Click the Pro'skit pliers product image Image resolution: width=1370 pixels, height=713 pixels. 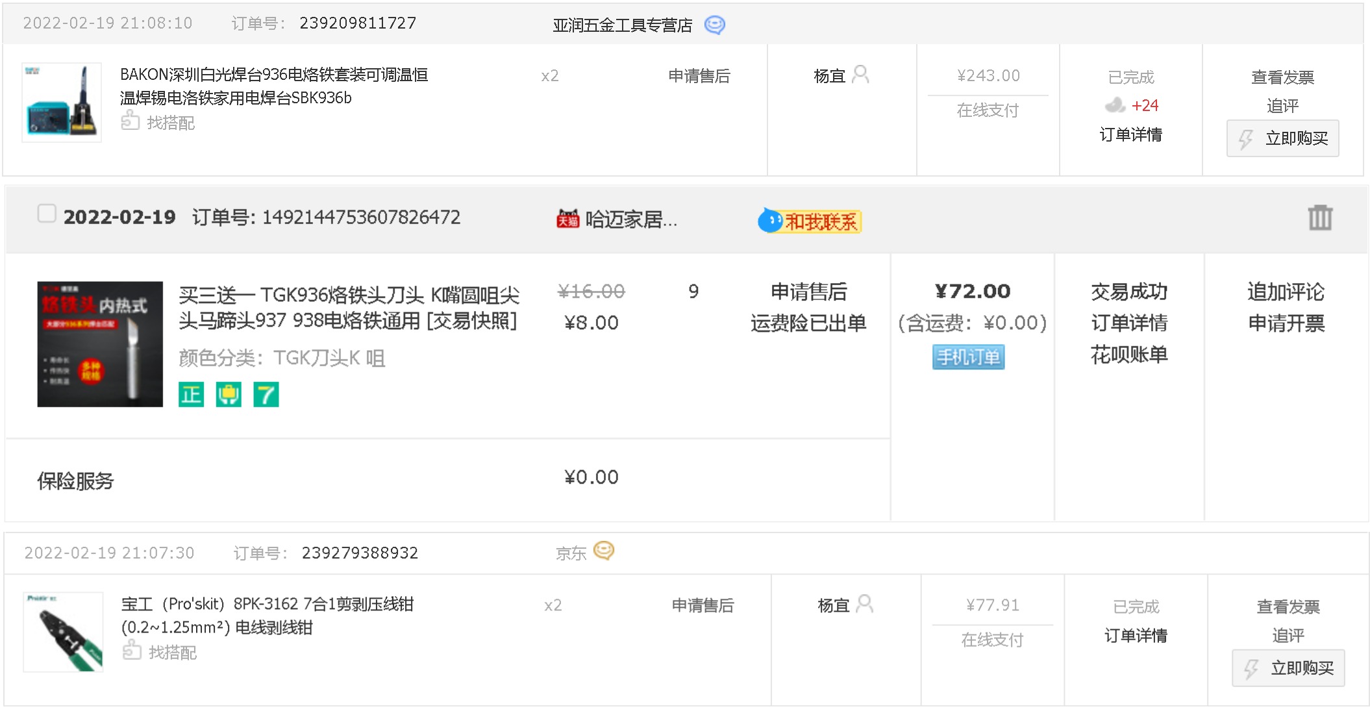[x=63, y=631]
